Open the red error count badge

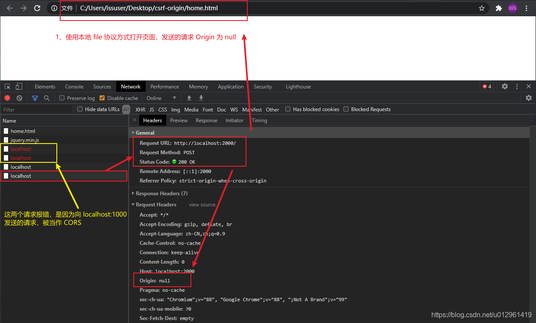[x=487, y=86]
